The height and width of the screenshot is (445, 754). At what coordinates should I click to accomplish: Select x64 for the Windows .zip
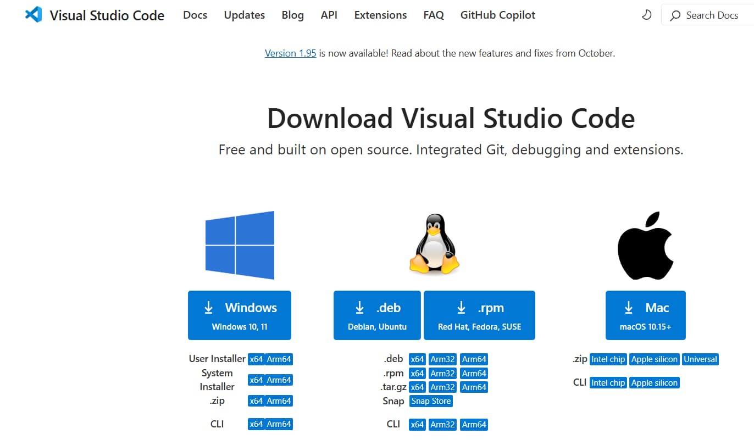click(256, 401)
